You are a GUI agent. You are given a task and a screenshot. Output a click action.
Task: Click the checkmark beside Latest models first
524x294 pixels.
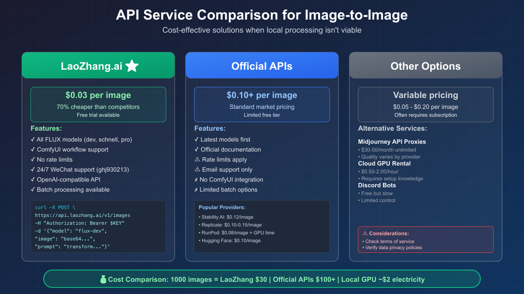coord(196,140)
